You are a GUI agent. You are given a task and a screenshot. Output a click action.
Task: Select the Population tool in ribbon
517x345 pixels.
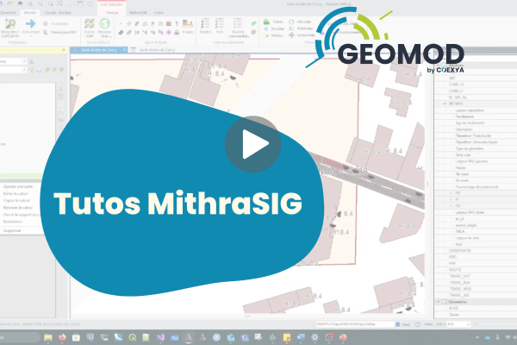click(56, 24)
